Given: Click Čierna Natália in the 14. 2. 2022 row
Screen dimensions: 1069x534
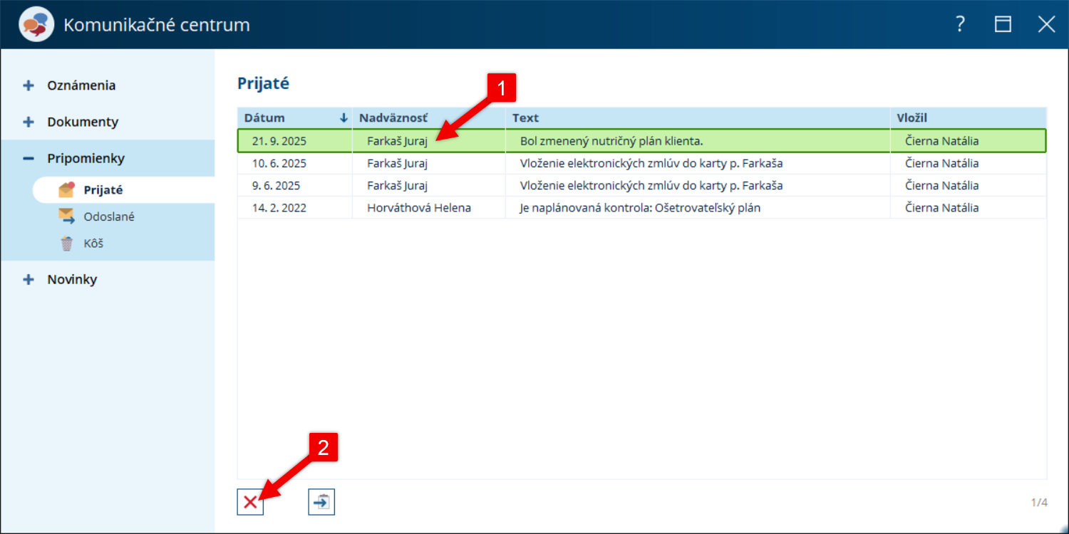Looking at the screenshot, I should pos(941,208).
